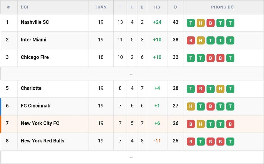Expand hidden rows below Chicago Fire
The width and height of the screenshot is (264, 164).
[x=132, y=74]
